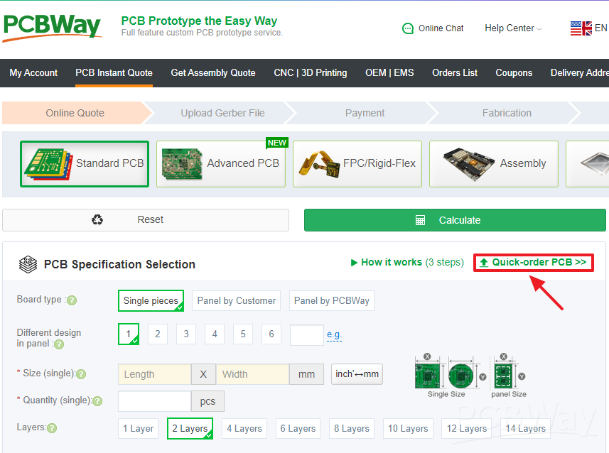Choose design number 3 in panel
Image resolution: width=609 pixels, height=453 pixels.
click(185, 334)
